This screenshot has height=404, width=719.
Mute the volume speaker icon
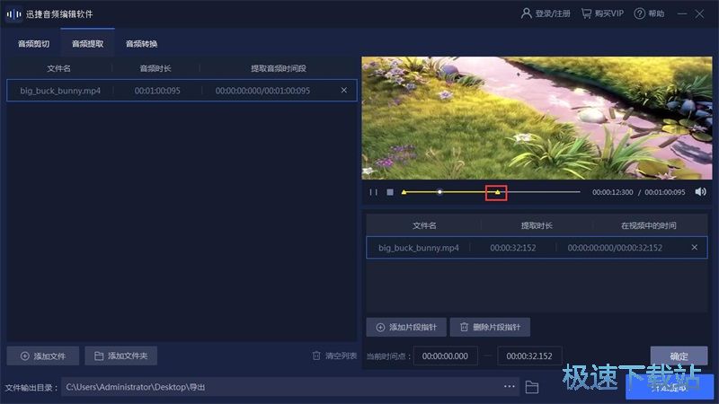[x=700, y=192]
